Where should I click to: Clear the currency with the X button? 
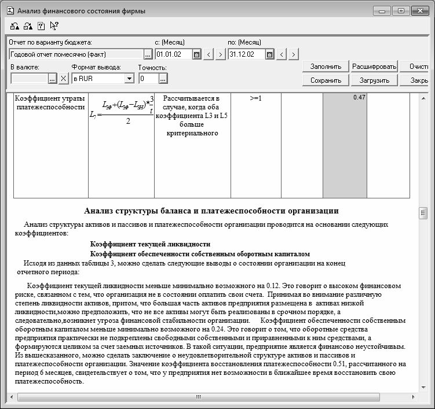pyautogui.click(x=64, y=79)
